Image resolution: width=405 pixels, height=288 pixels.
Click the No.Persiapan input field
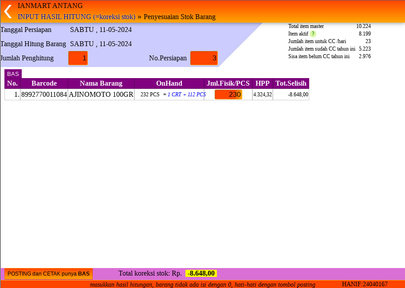point(204,58)
